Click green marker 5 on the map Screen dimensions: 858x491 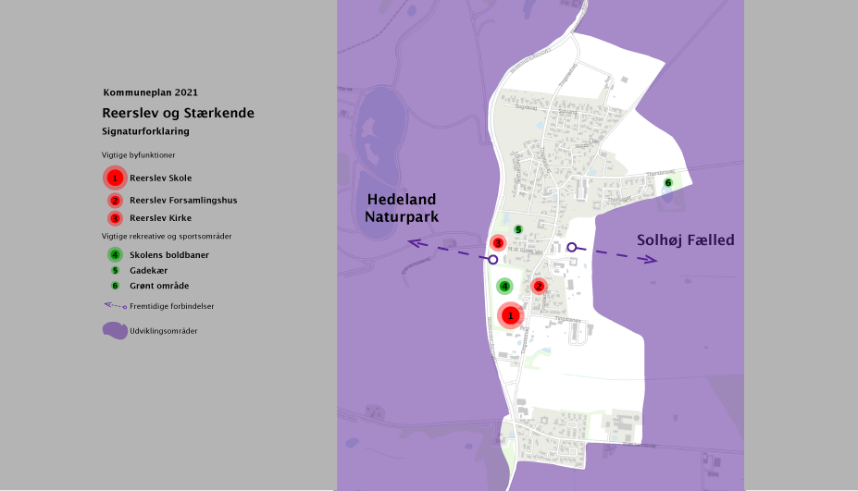click(x=518, y=229)
